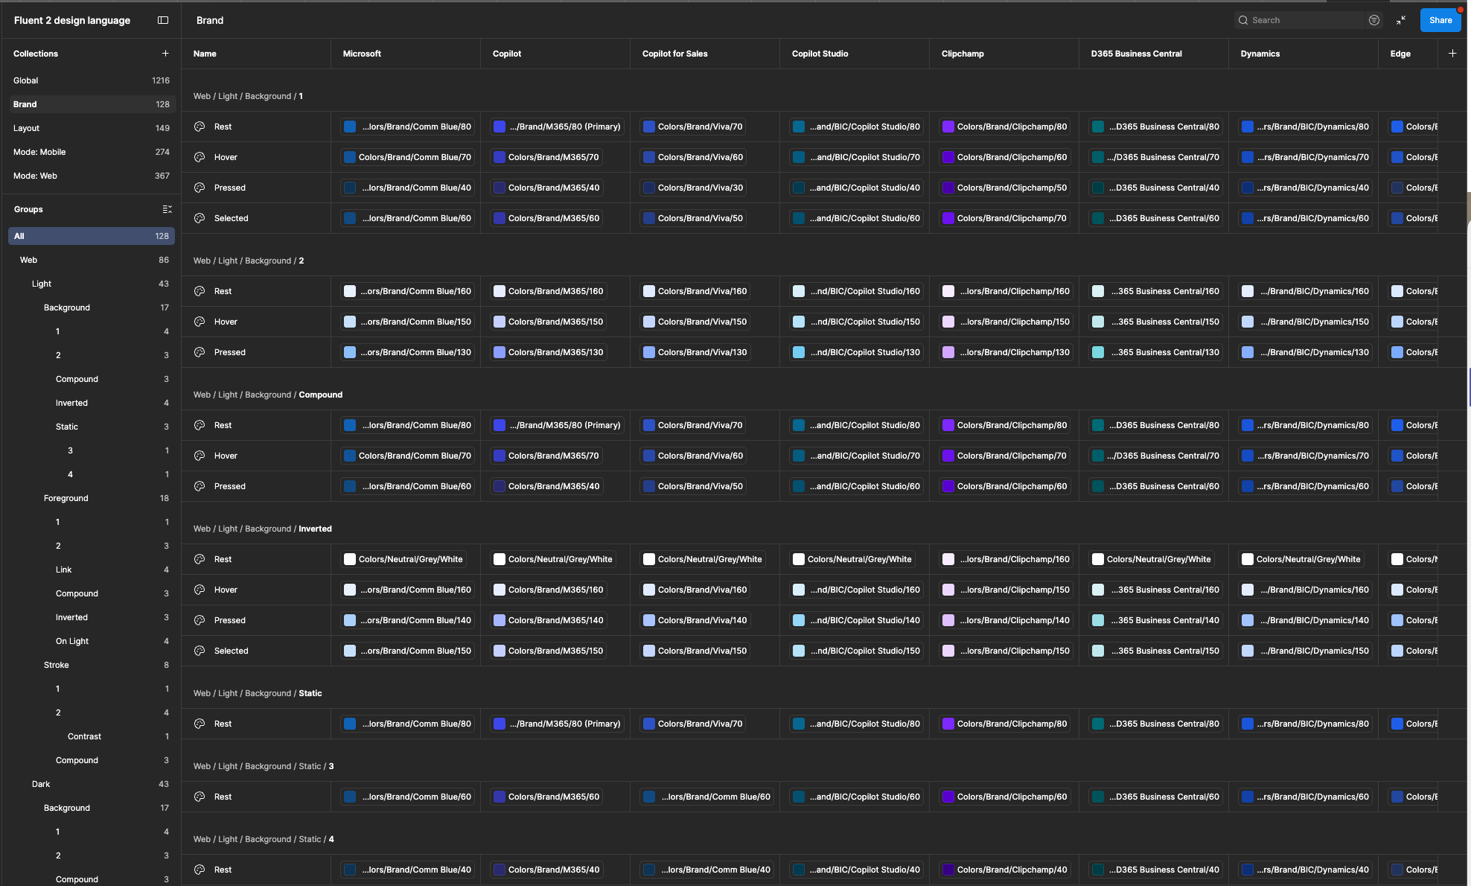Select the Layout collection
Image resolution: width=1471 pixels, height=886 pixels.
(92, 128)
